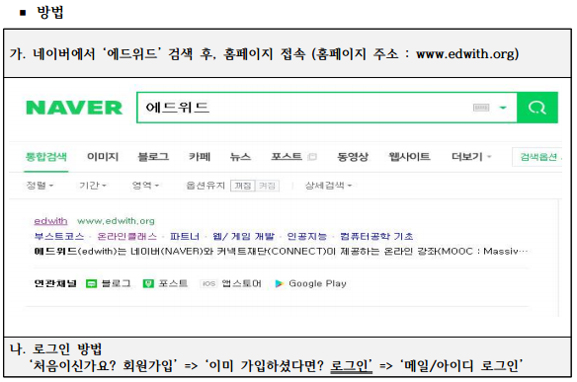Expand the search box autocomplete arrow
The width and height of the screenshot is (577, 382).
(503, 108)
